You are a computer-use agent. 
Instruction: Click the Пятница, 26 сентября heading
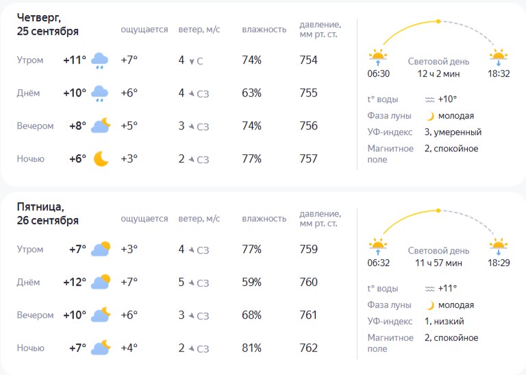tap(48, 213)
